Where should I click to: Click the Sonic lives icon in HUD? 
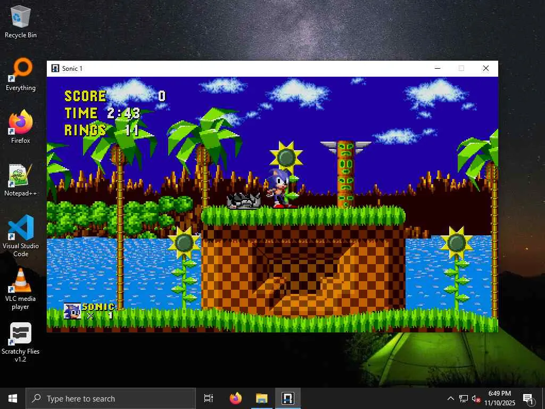click(x=72, y=311)
